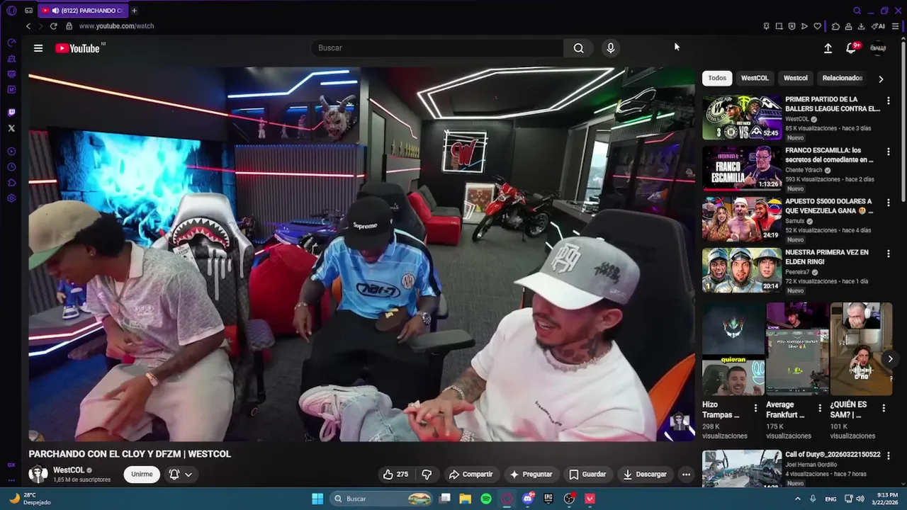The height and width of the screenshot is (510, 907).
Task: Go to YouTube home via logo
Action: (78, 48)
